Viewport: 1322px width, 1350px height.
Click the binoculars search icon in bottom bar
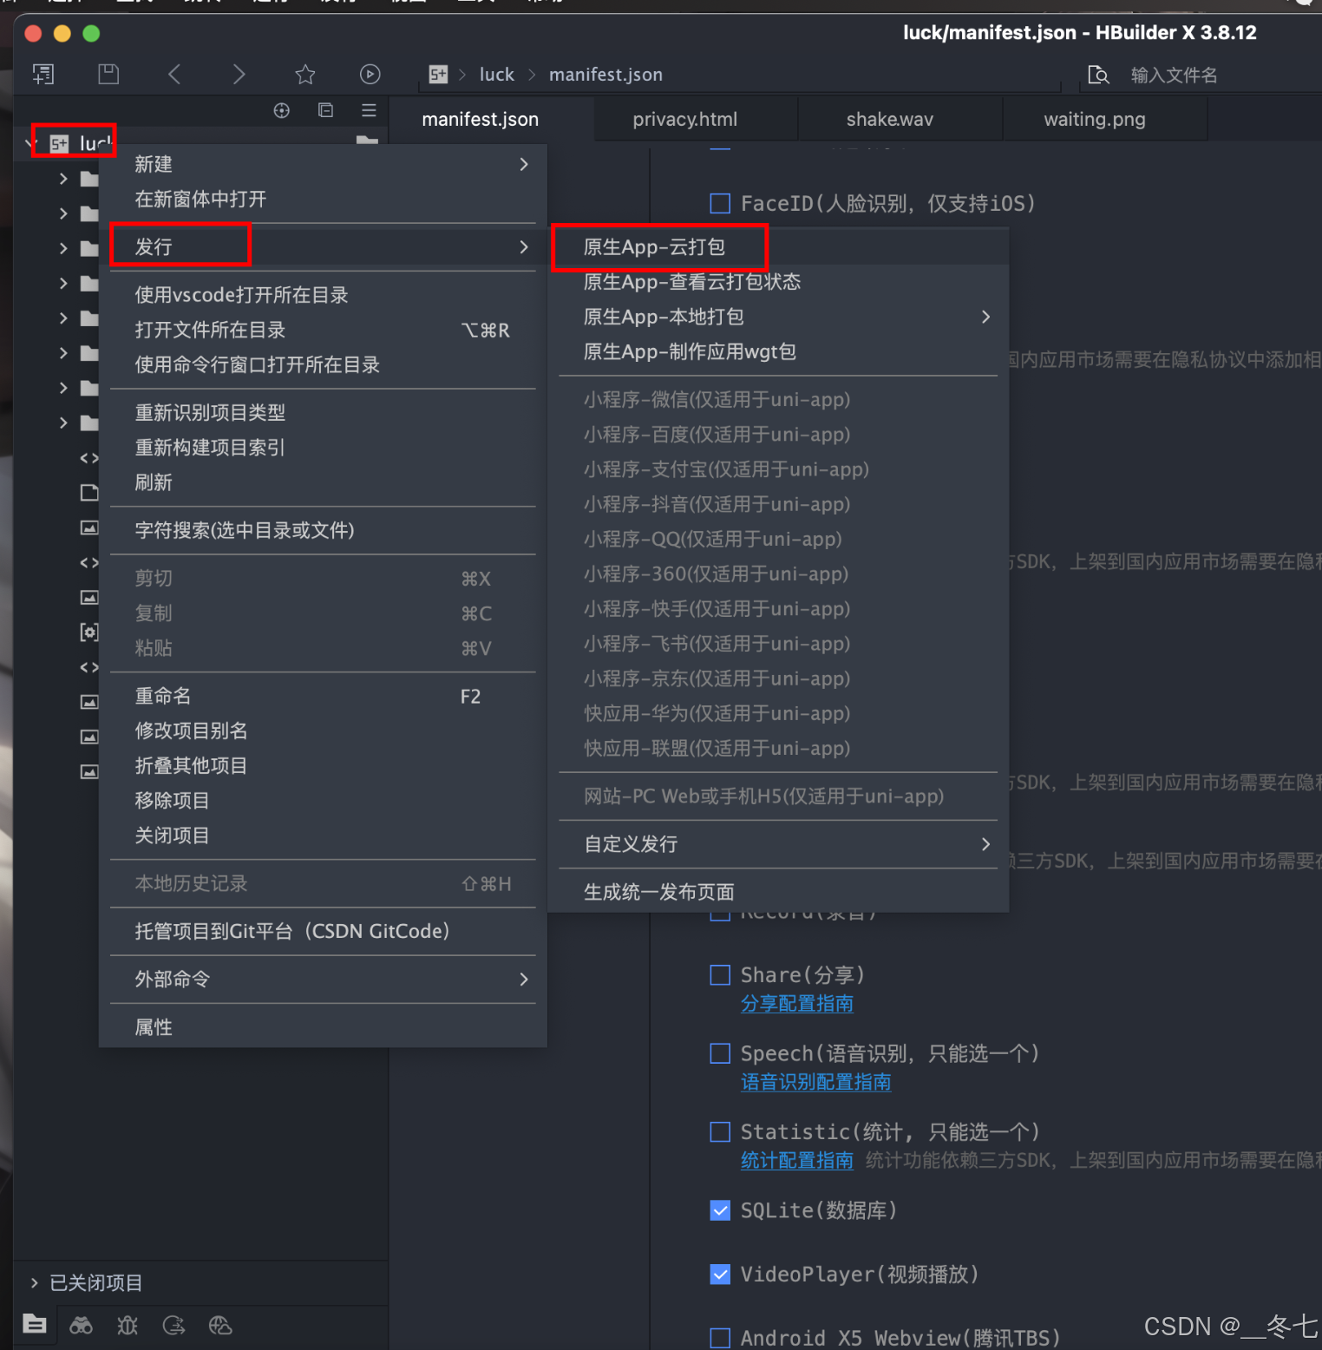click(x=82, y=1325)
